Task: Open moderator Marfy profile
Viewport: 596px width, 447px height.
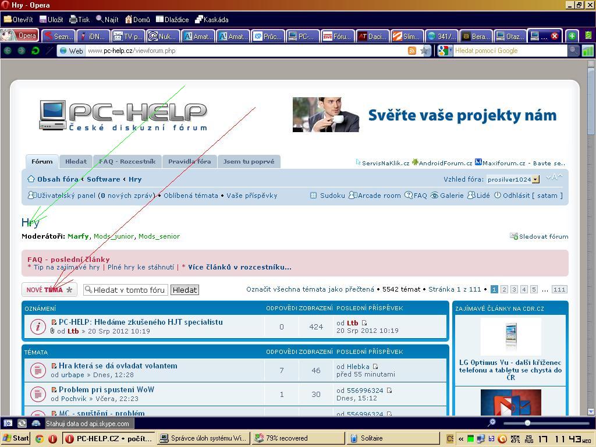Action: pyautogui.click(x=78, y=236)
